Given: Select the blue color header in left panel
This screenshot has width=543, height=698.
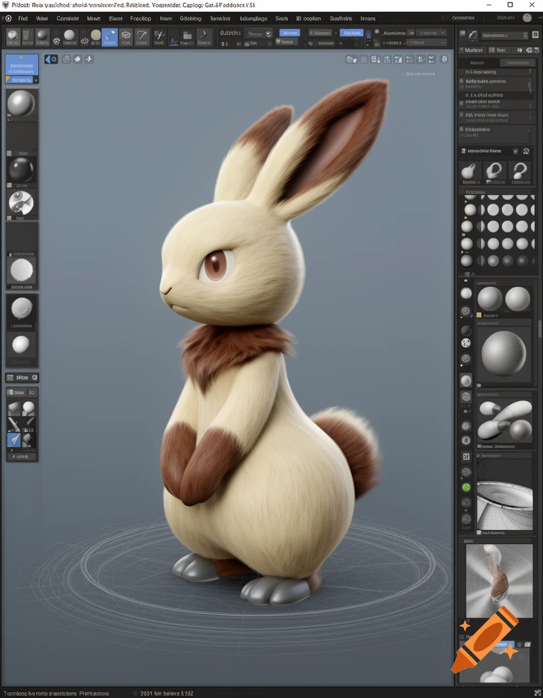Looking at the screenshot, I should coord(21,65).
